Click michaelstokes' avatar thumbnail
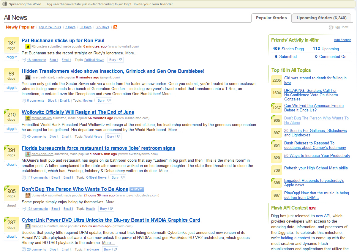The height and width of the screenshot is (252, 357). click(28, 118)
